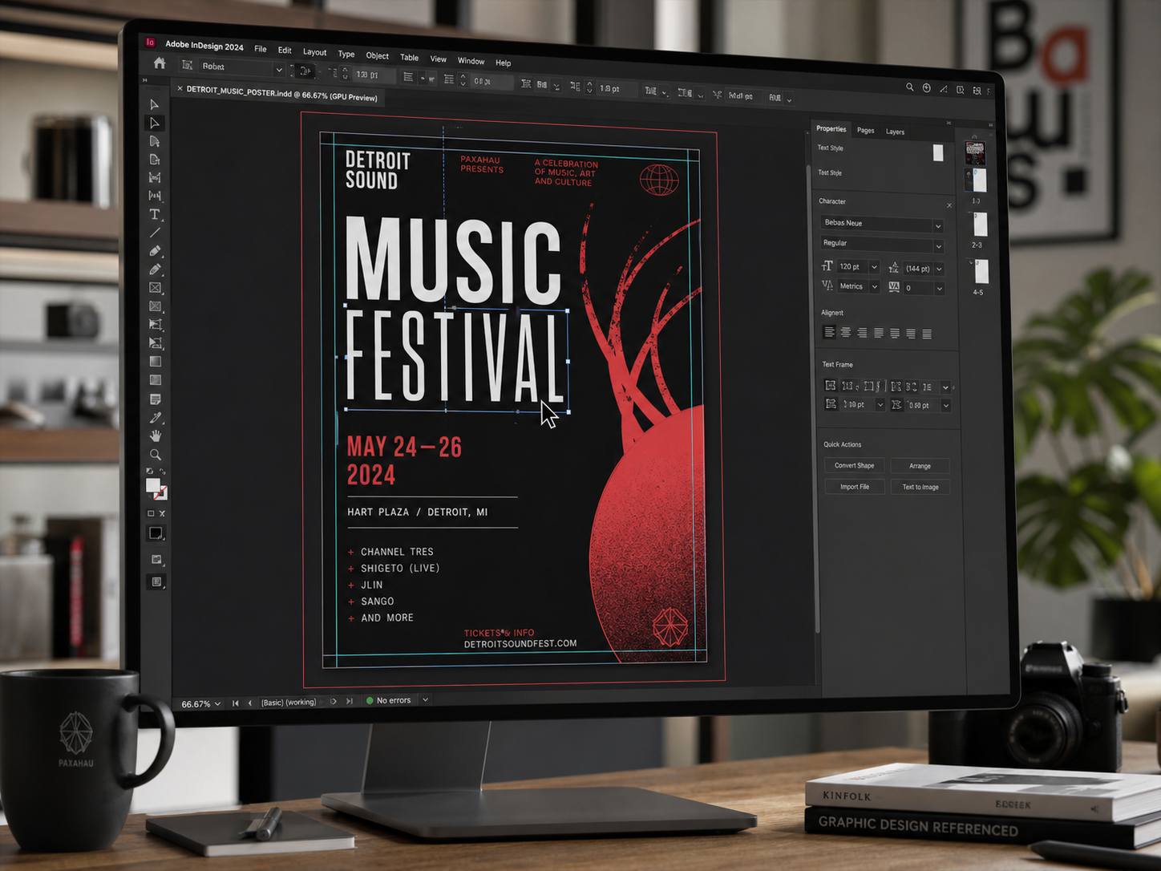The image size is (1161, 871).
Task: Select the 4-5 page spread thumbnail
Action: pos(981,271)
